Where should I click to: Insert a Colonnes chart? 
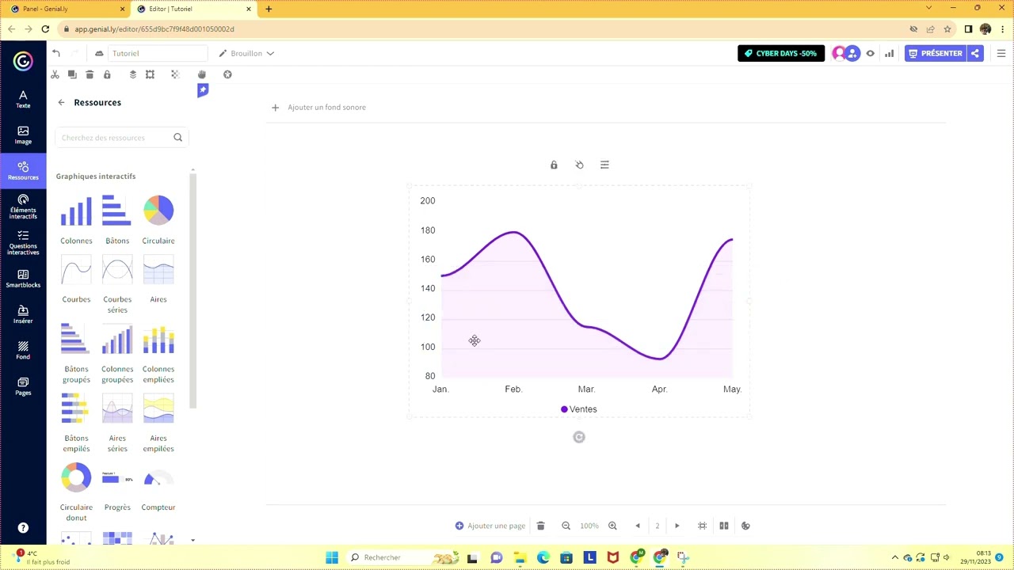coord(76,219)
